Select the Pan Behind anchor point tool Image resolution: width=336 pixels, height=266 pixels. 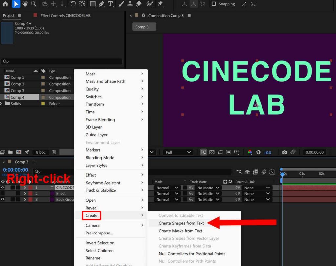pyautogui.click(x=82, y=4)
